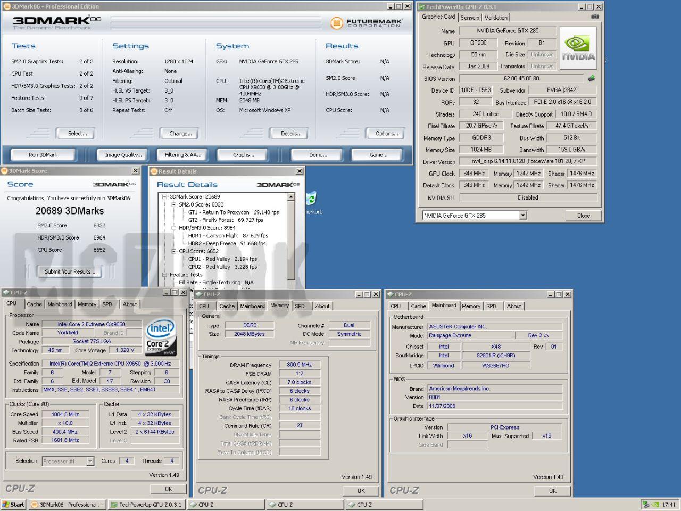This screenshot has width=681, height=511.
Task: Click the Futuremark Corporation logo
Action: point(367,23)
